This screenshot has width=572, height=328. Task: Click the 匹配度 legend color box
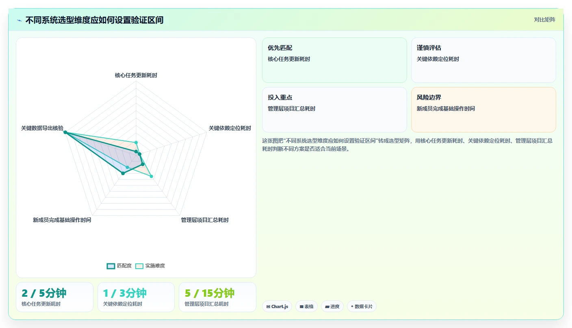click(111, 266)
